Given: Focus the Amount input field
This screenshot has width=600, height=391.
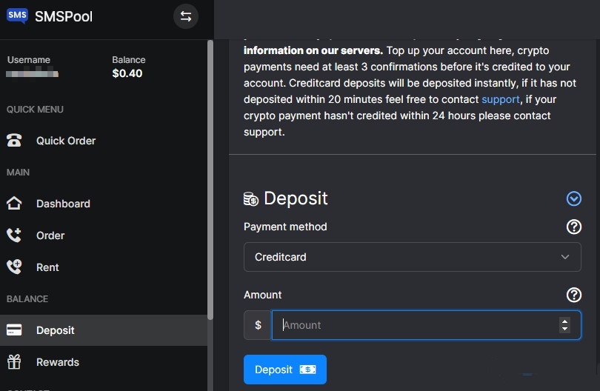Looking at the screenshot, I should tap(415, 325).
